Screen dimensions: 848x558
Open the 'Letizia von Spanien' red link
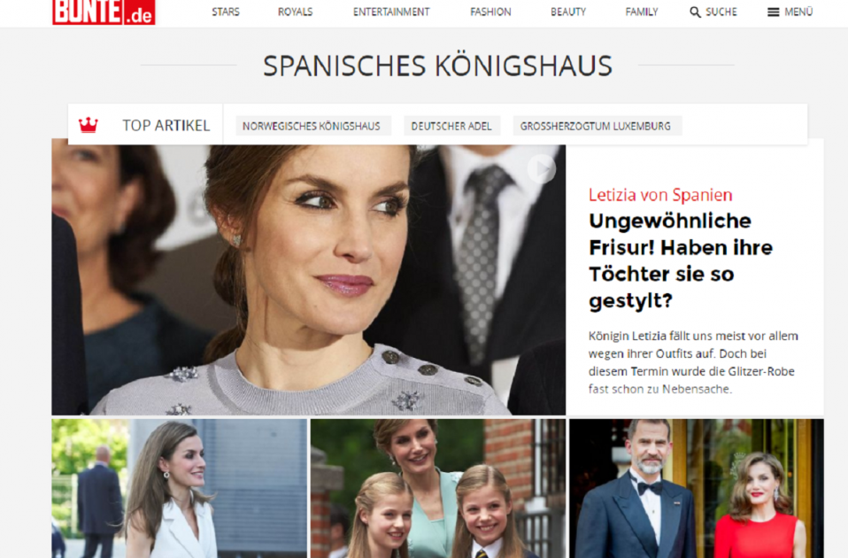coord(660,195)
